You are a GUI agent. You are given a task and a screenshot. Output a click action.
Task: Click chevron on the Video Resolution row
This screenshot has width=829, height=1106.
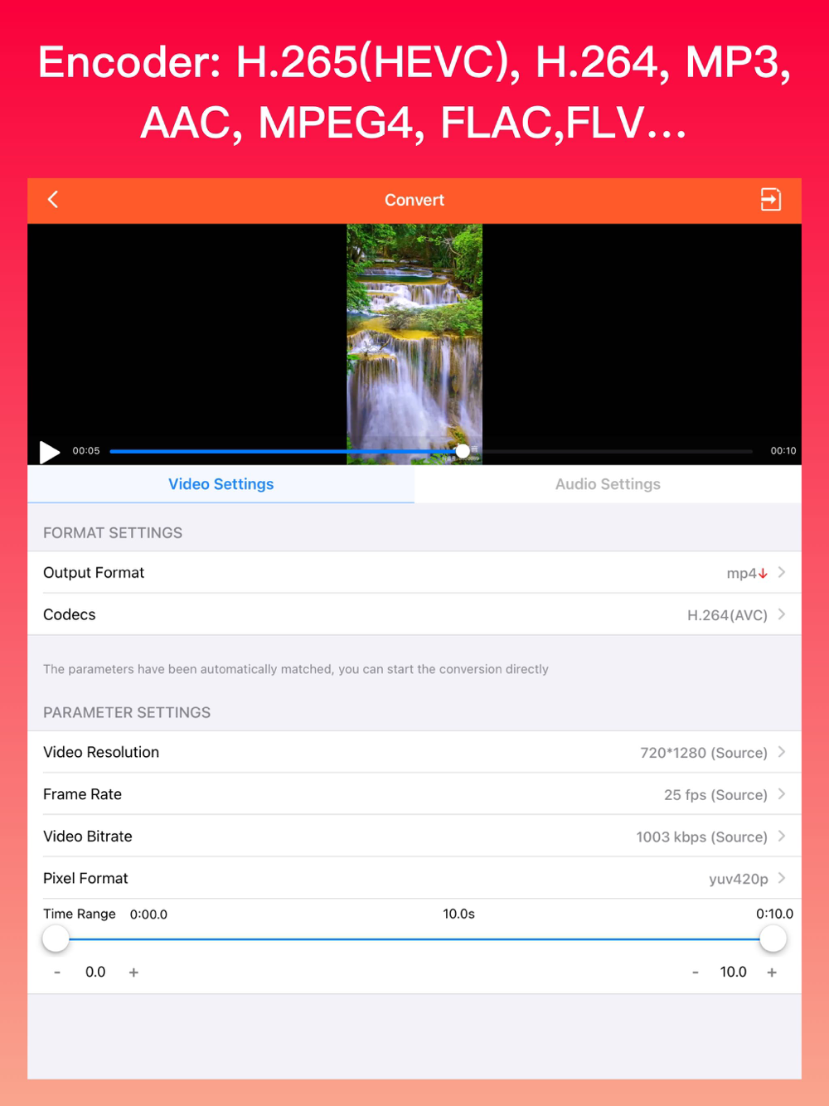click(x=782, y=752)
